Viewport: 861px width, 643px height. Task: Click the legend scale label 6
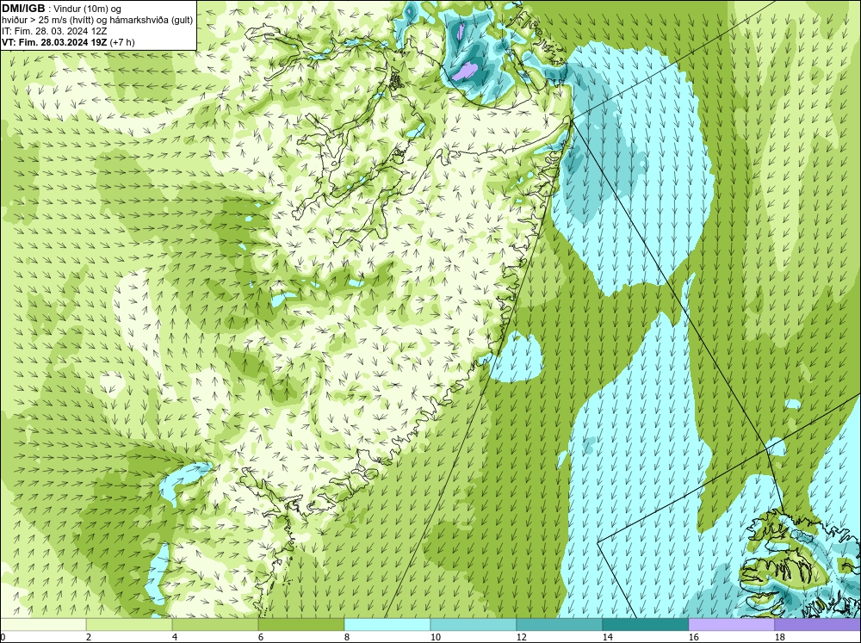[x=262, y=637]
